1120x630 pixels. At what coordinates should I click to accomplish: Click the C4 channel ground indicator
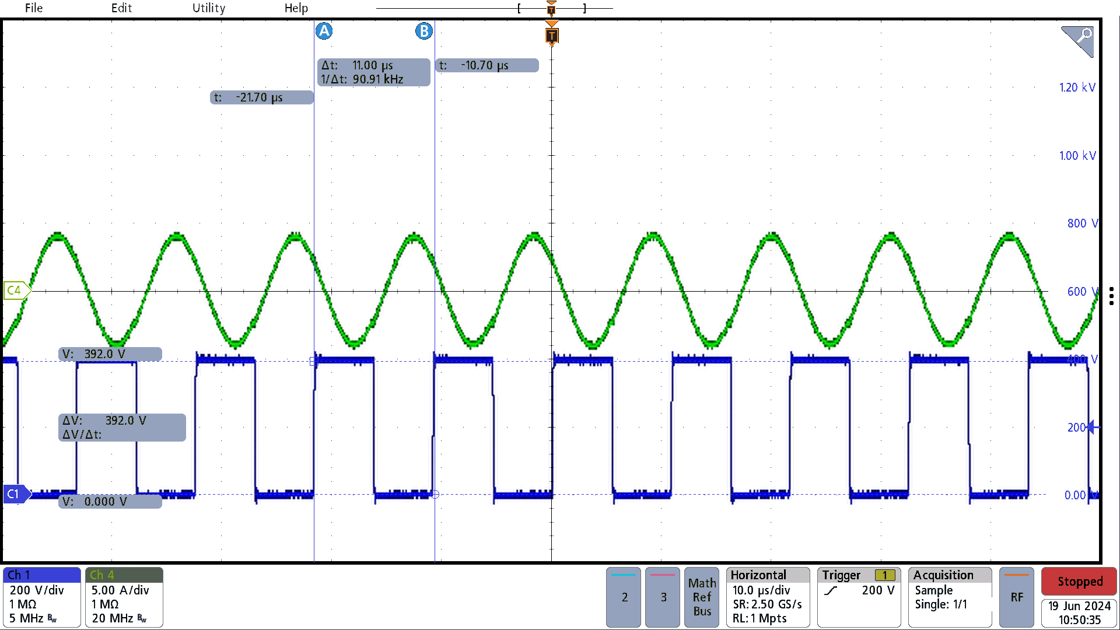coord(16,290)
